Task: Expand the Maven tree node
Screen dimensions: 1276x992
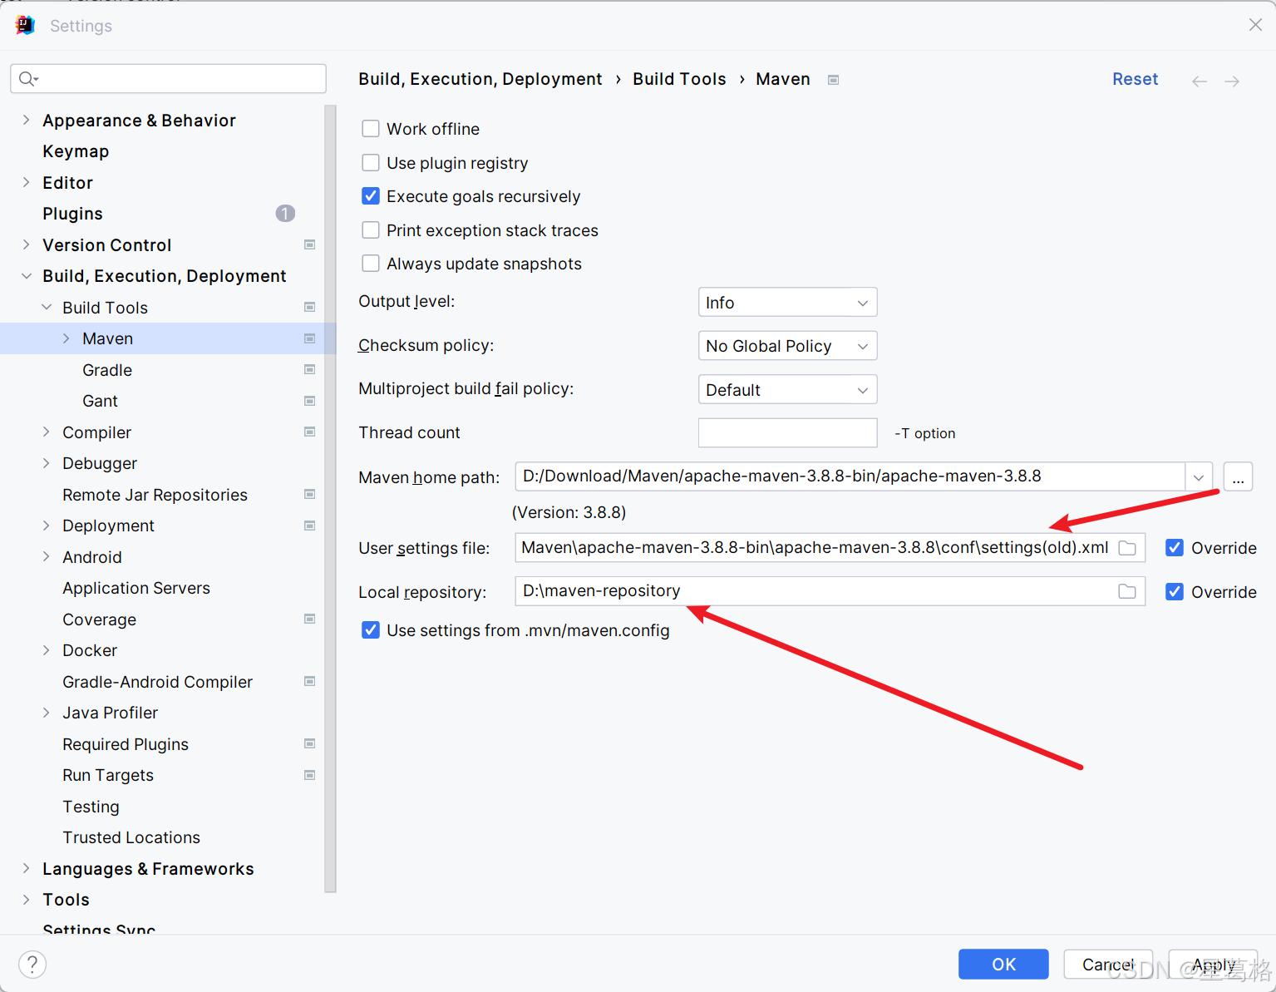Action: (67, 338)
